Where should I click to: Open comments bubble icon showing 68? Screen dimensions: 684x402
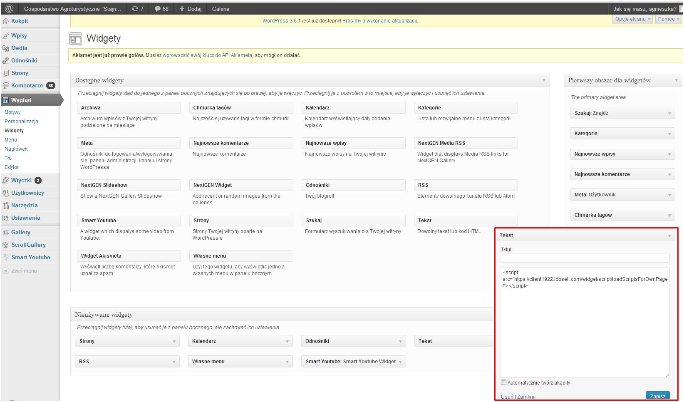161,9
